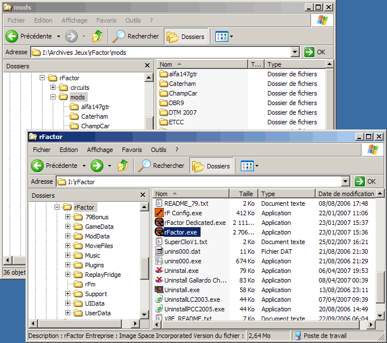This screenshot has height=343, width=387.
Task: Expand the circuits folder in mods window tree
Action: [x=53, y=87]
